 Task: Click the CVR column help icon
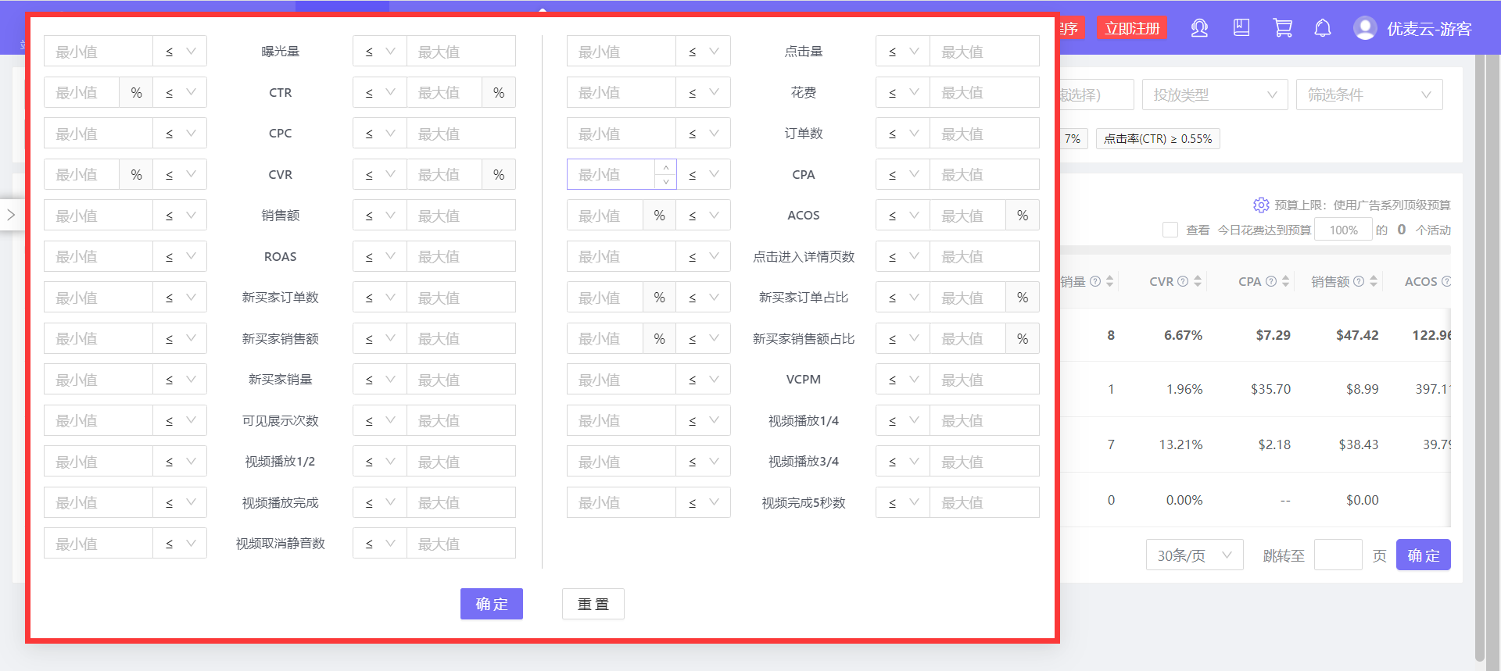pyautogui.click(x=1183, y=281)
